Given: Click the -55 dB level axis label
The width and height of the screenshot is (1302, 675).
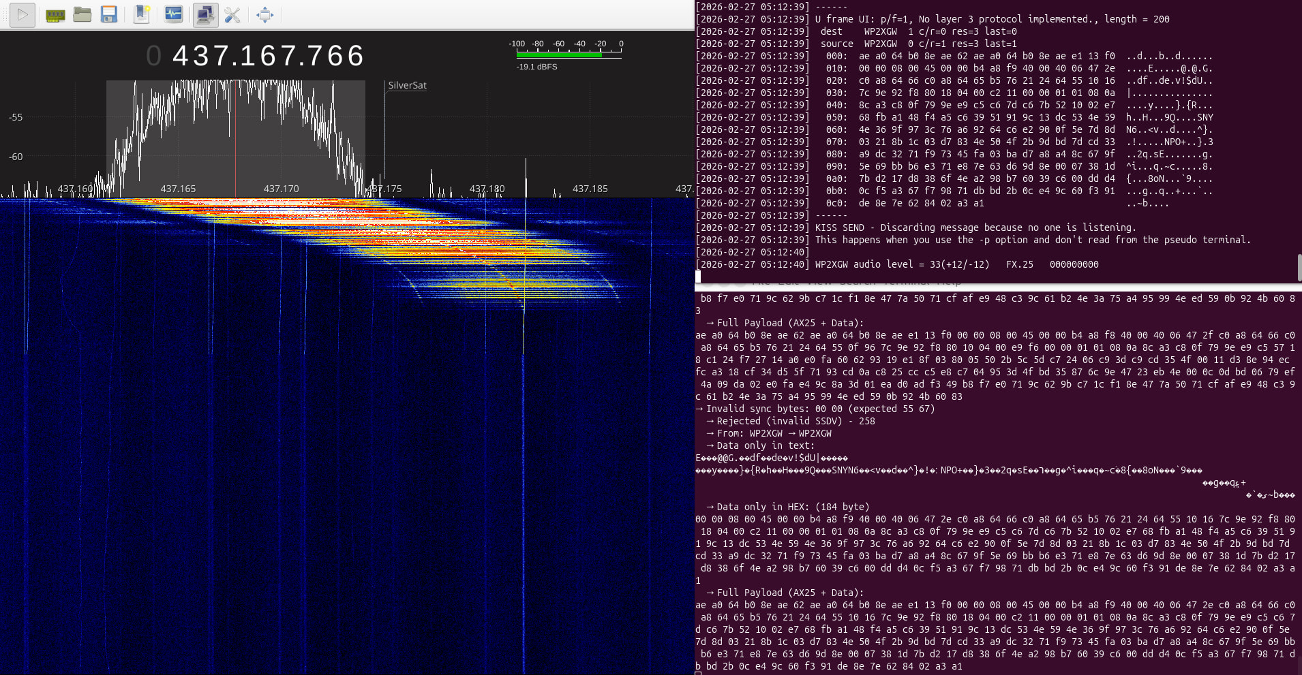Looking at the screenshot, I should [x=16, y=117].
